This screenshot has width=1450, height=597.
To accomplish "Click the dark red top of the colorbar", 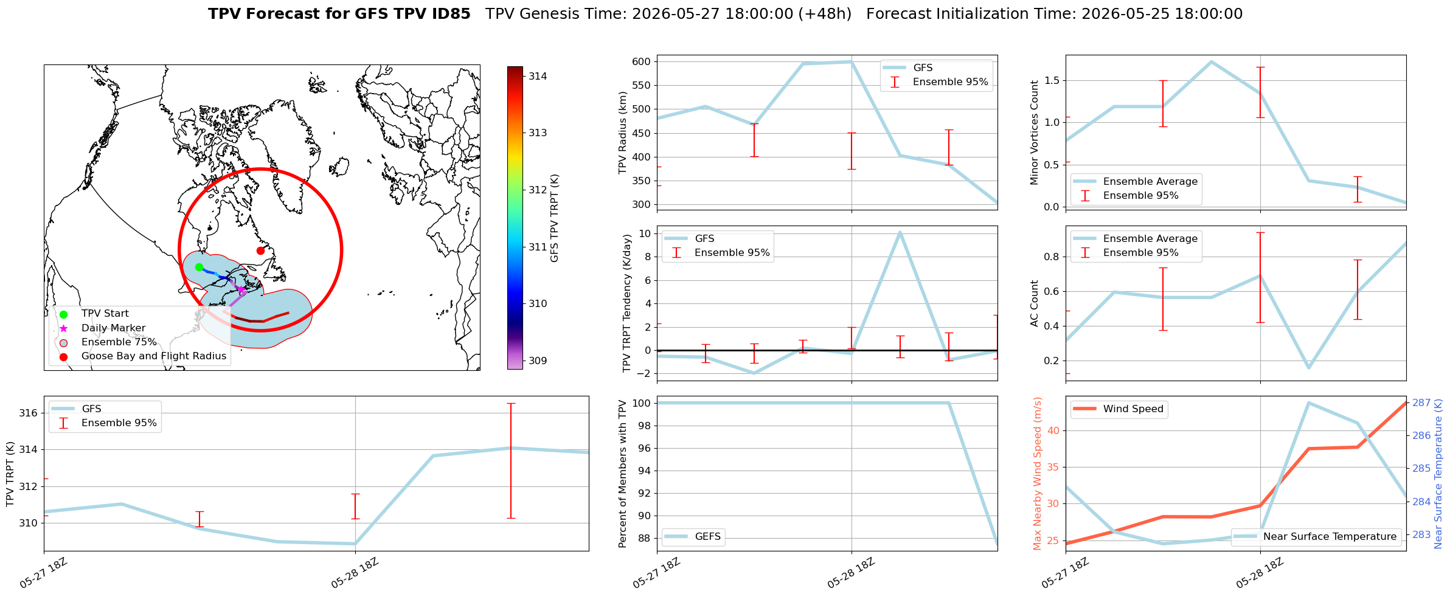I will click(x=515, y=69).
